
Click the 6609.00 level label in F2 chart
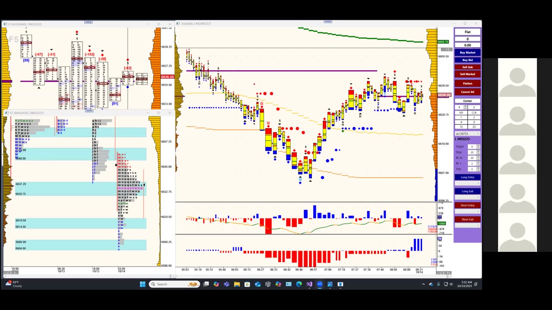click(21, 242)
